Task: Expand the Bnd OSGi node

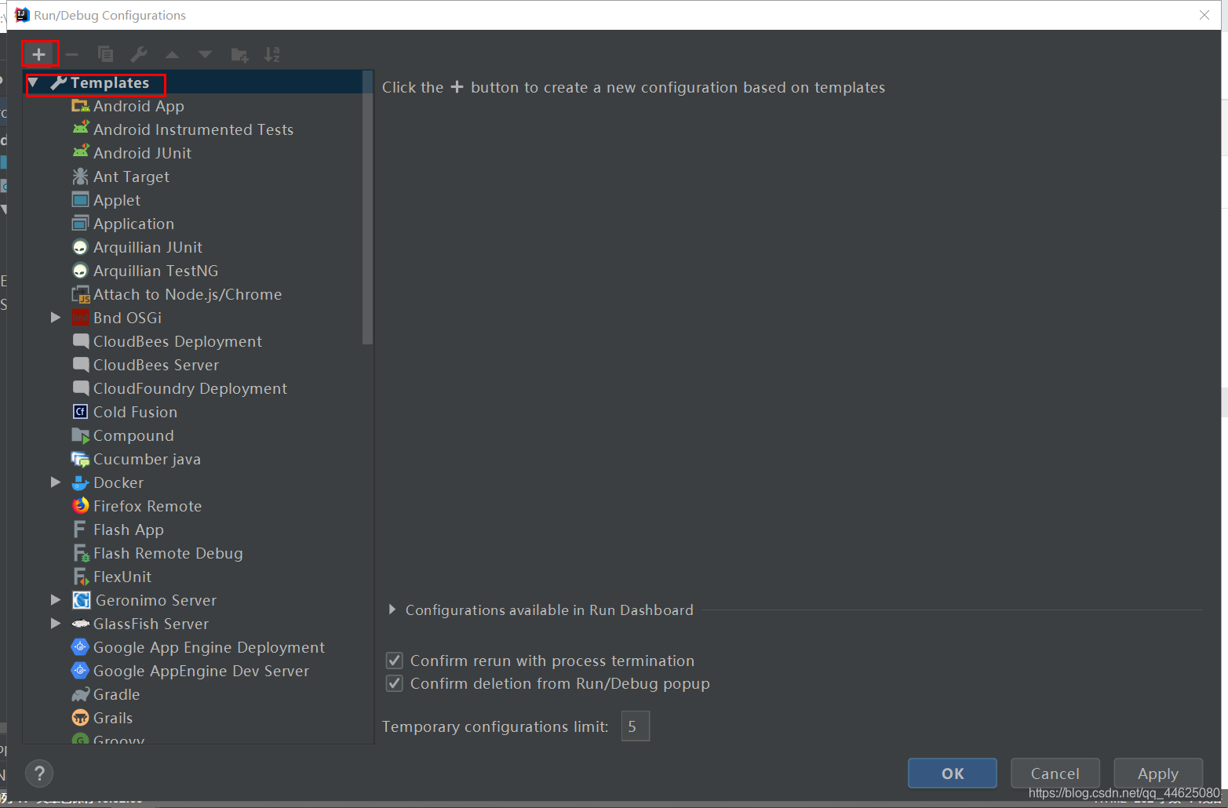Action: click(x=56, y=318)
